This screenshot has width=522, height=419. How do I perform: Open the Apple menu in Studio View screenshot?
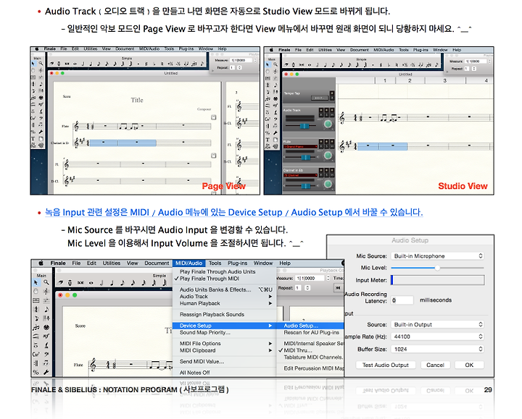(271, 50)
